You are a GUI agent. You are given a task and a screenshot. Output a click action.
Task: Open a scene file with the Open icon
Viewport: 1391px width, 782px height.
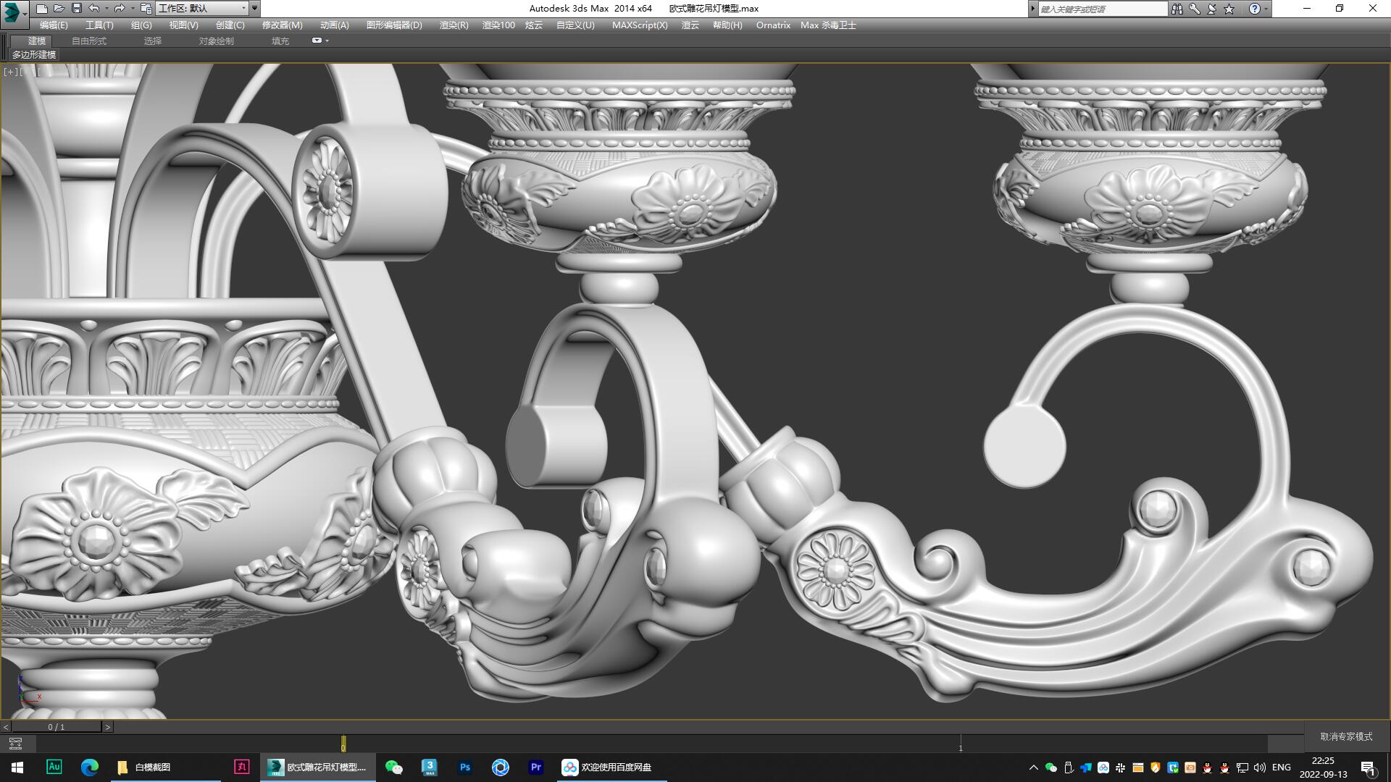click(x=60, y=8)
